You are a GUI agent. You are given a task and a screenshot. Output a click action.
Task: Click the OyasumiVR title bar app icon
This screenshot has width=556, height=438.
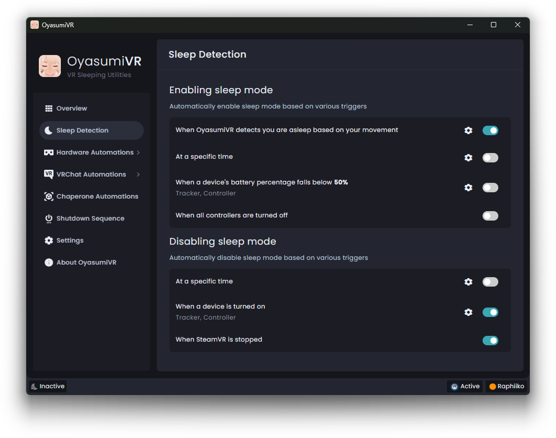(x=35, y=25)
